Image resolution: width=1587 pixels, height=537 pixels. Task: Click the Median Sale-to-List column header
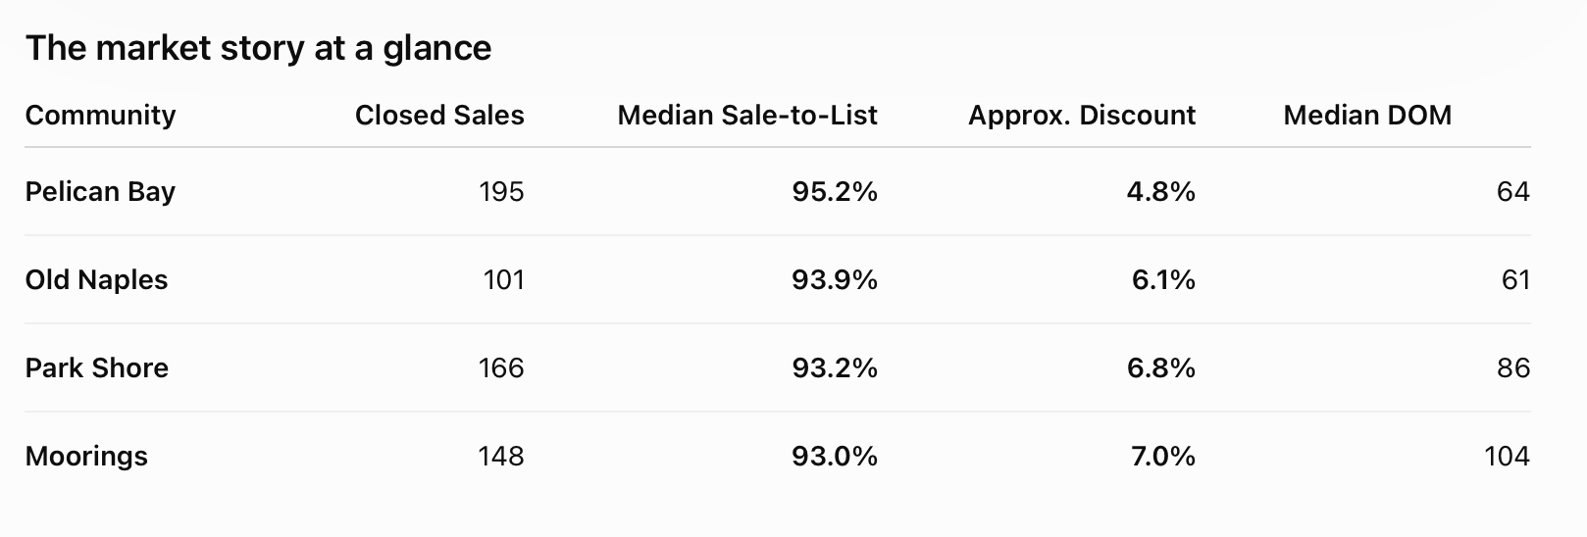[x=747, y=116]
